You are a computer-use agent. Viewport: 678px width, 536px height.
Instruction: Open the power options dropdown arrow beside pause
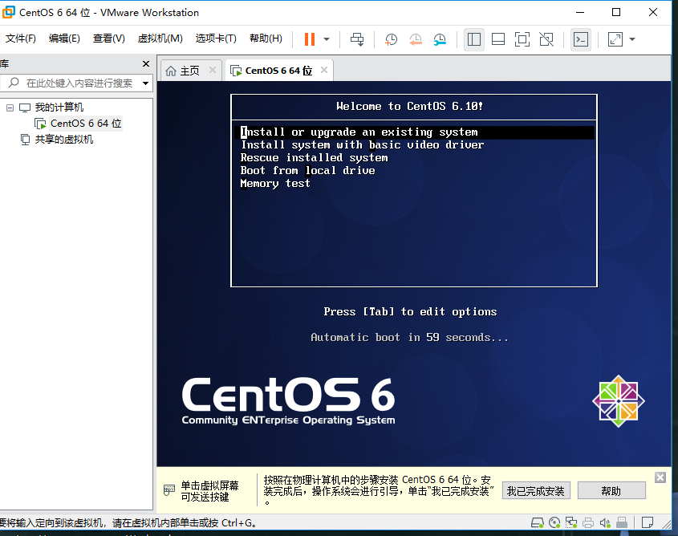click(327, 39)
